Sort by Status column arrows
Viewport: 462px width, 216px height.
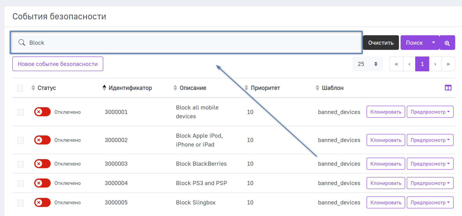[33, 88]
